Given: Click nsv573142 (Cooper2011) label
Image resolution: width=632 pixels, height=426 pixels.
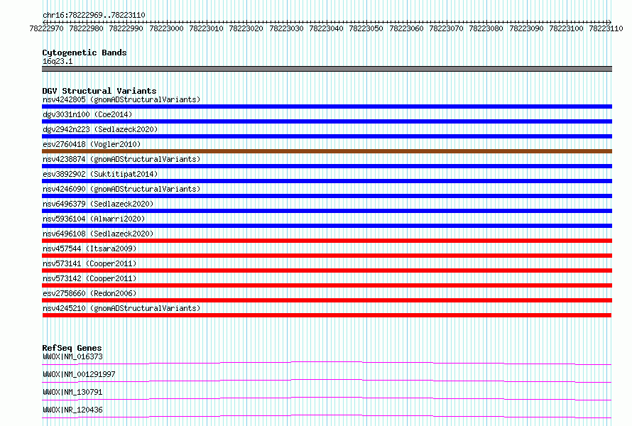Looking at the screenshot, I should click(89, 278).
